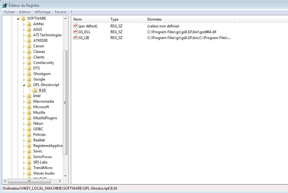Click the (par défaut) string value icon
Screen dimensions: 288x193
click(x=75, y=26)
